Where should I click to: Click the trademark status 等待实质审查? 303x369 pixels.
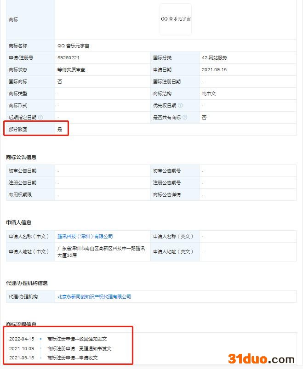71,70
